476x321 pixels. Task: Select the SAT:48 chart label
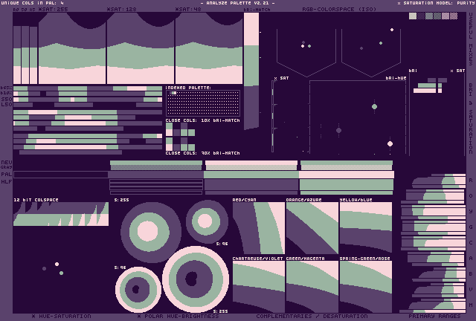[x=188, y=9]
